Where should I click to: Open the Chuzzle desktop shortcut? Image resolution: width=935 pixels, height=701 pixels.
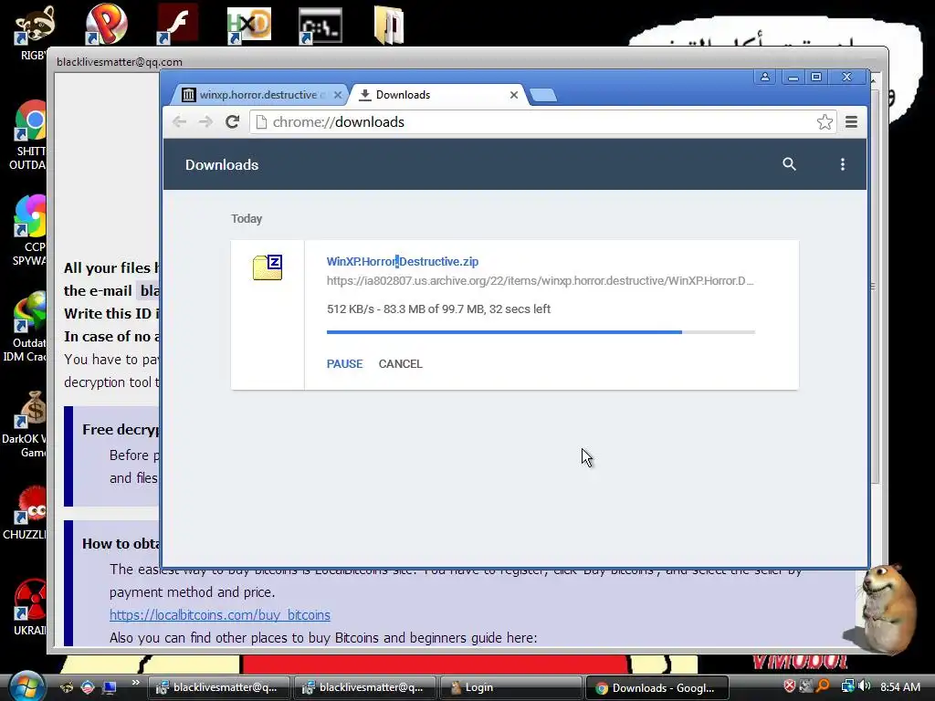click(x=31, y=504)
